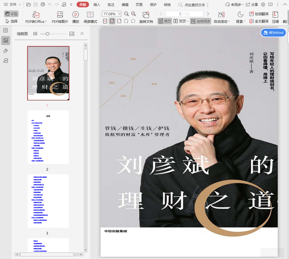Screen dimensions: 289x259
Task: Toggle 连续阅读 continuous reading
Action: 200,21
